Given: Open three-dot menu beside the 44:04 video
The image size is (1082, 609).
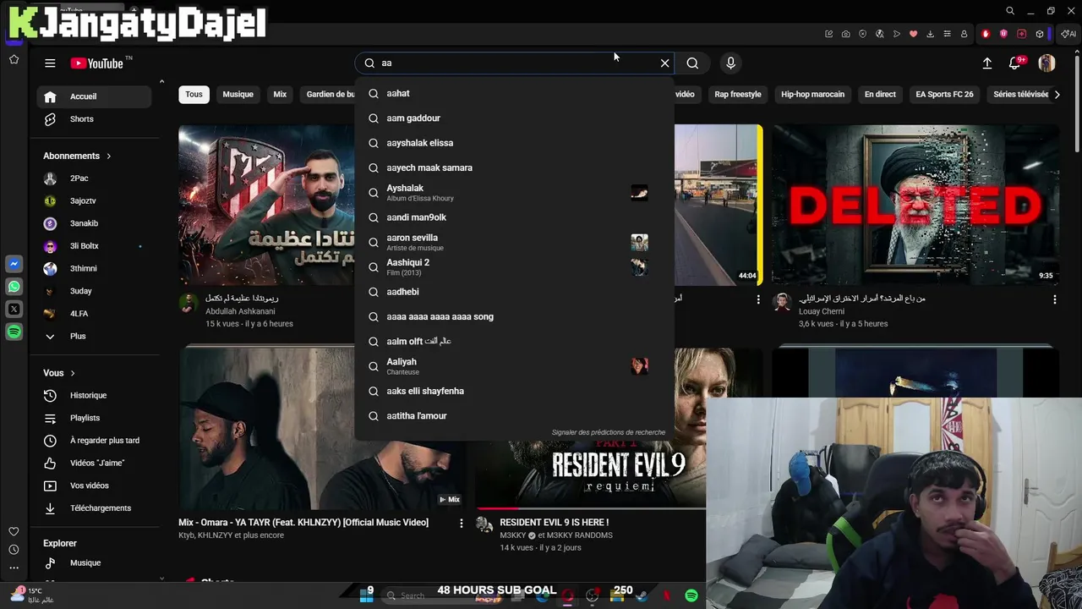Looking at the screenshot, I should click(x=757, y=299).
